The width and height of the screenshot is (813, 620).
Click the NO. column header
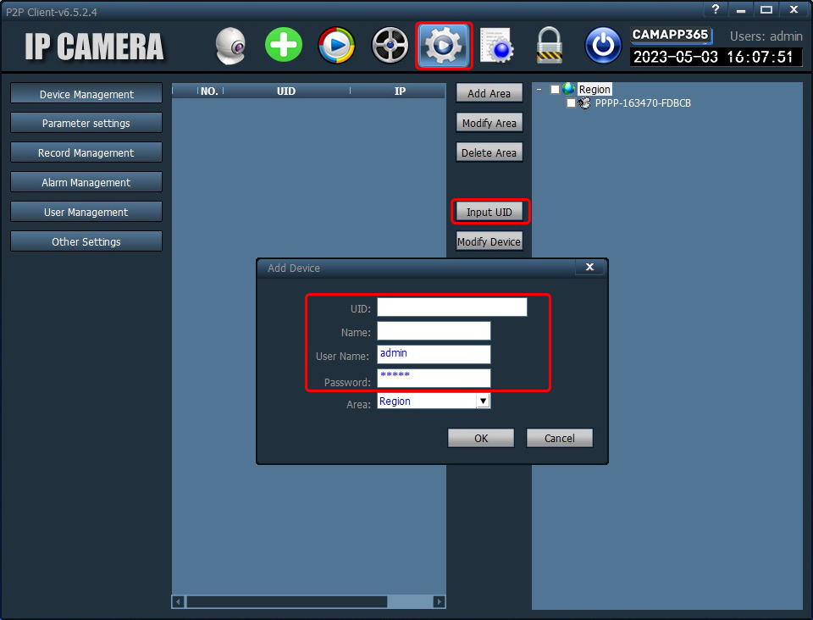click(x=209, y=91)
